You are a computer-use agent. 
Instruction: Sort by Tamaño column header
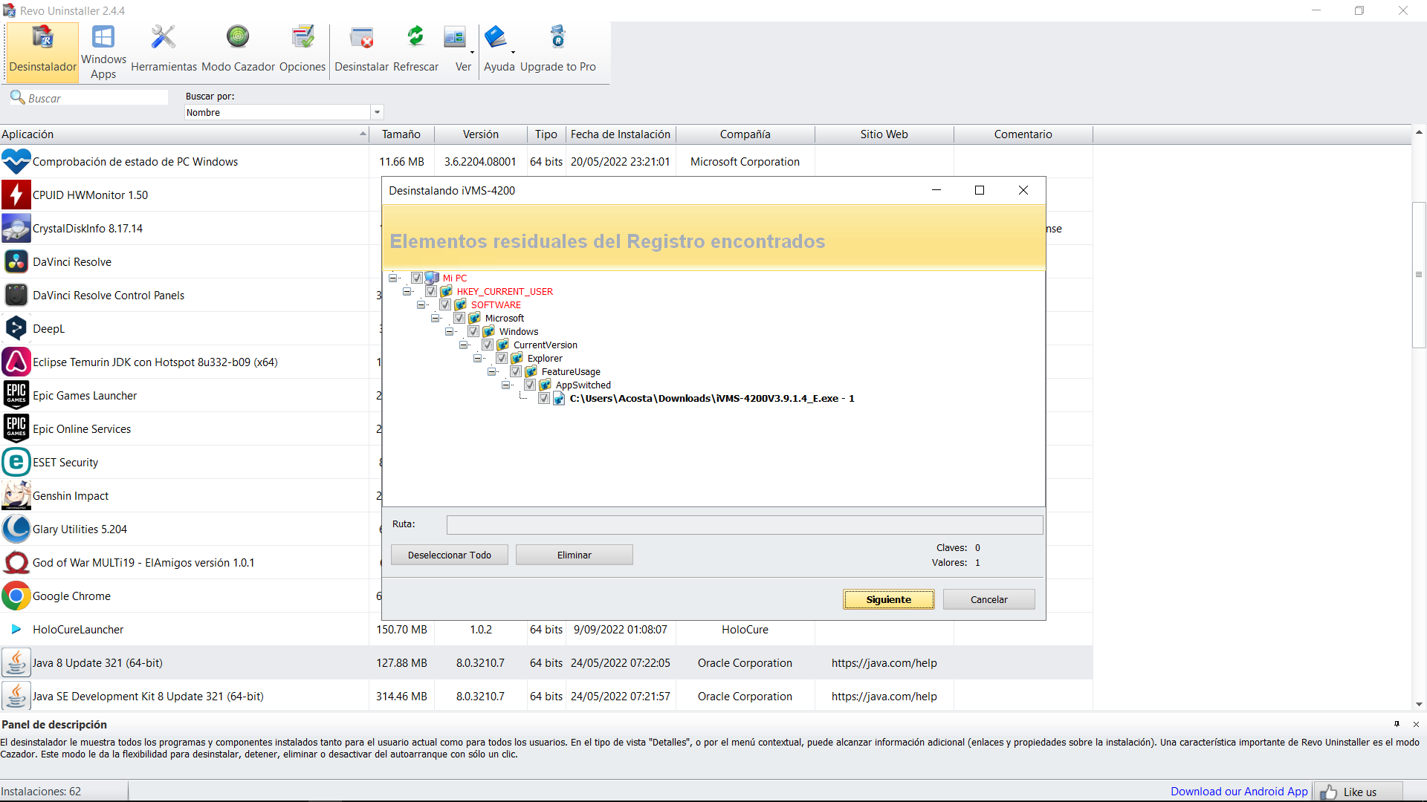pos(401,134)
